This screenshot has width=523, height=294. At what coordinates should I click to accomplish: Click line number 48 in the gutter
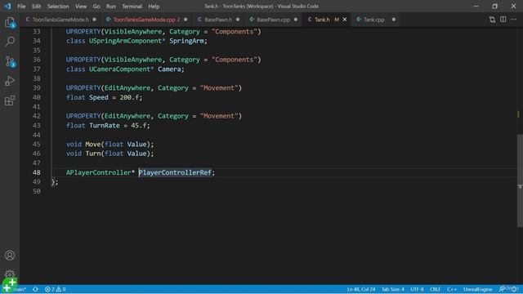pos(37,172)
